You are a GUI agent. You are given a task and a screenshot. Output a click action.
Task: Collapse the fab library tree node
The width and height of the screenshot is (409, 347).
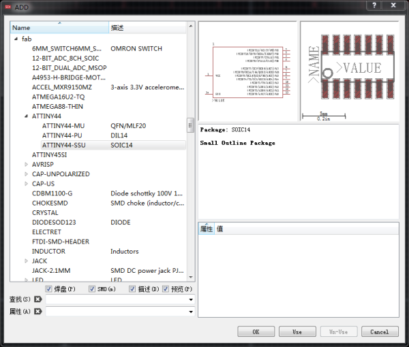click(x=16, y=39)
